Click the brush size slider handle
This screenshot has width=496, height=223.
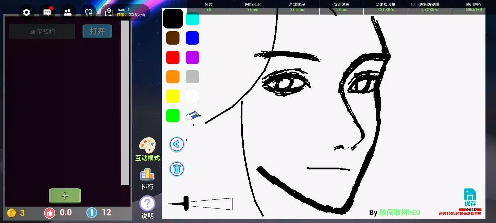186,203
